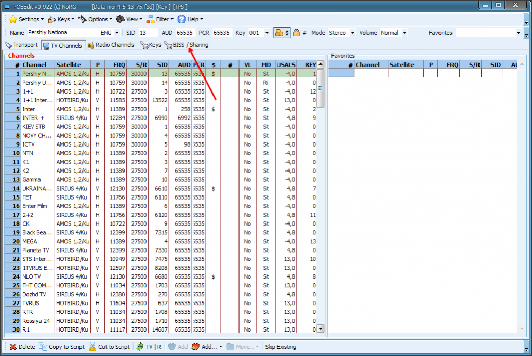Expand the Mode Stereo dropdown
Viewport: 532px width, 356px height.
pyautogui.click(x=353, y=33)
